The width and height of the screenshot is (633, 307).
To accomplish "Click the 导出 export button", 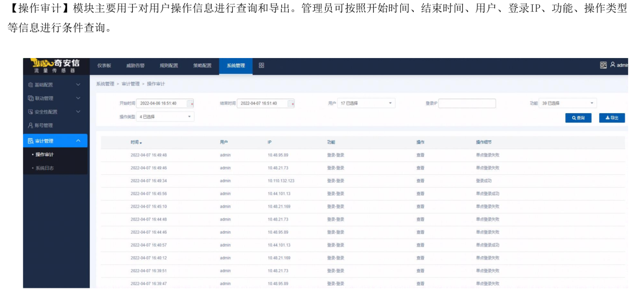I will (x=611, y=118).
